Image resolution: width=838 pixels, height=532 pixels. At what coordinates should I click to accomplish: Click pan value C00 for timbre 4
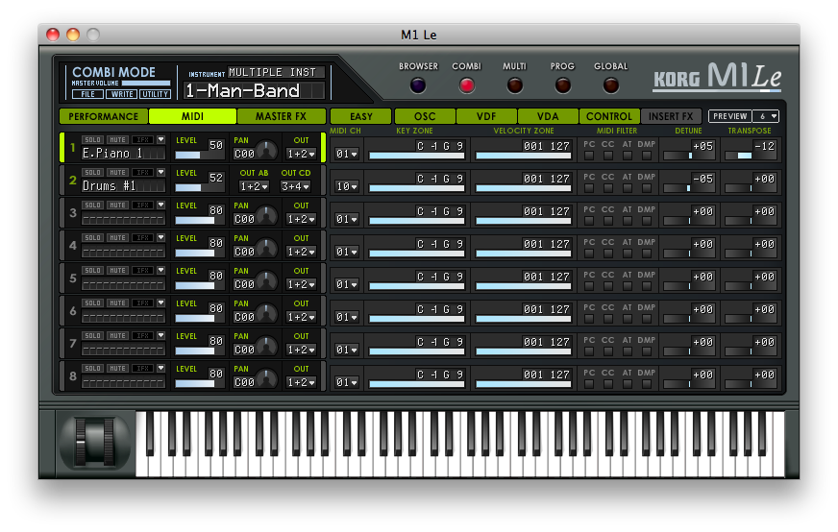coord(244,252)
